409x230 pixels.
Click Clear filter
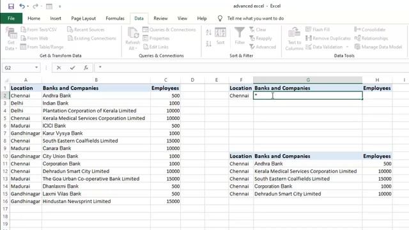[x=258, y=29]
